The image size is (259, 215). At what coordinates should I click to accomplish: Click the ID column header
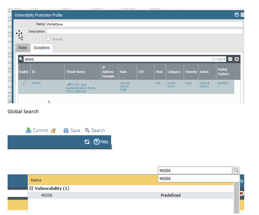[47, 72]
